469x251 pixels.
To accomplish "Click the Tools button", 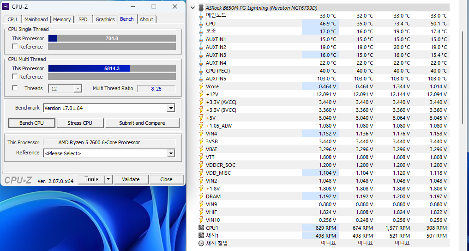I will [x=91, y=179].
